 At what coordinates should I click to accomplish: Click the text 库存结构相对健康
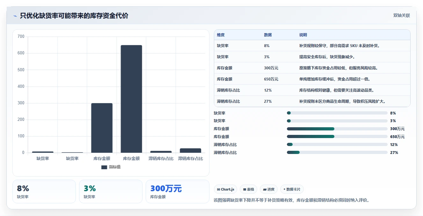(314, 90)
